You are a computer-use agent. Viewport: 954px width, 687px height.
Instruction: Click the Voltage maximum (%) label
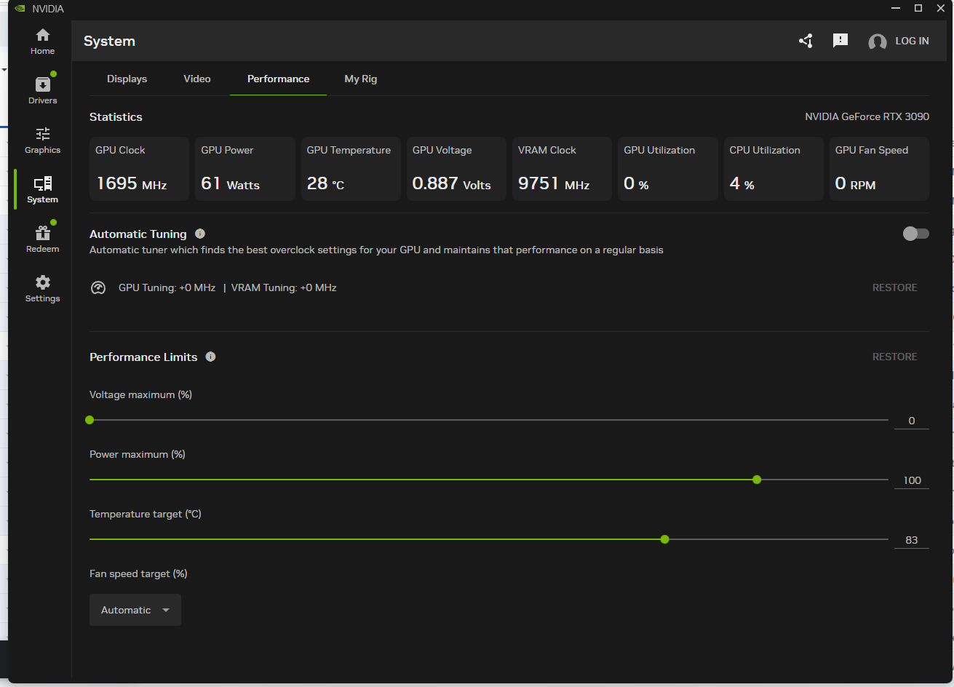click(140, 394)
